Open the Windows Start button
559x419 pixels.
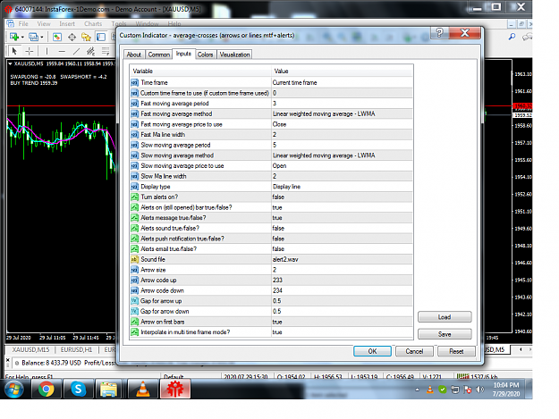pyautogui.click(x=14, y=390)
